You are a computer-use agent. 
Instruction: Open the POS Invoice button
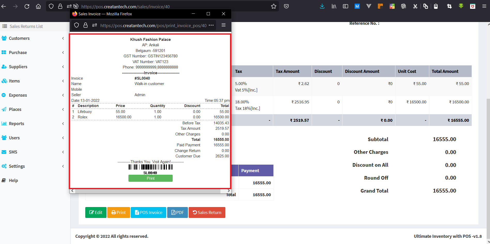click(148, 212)
